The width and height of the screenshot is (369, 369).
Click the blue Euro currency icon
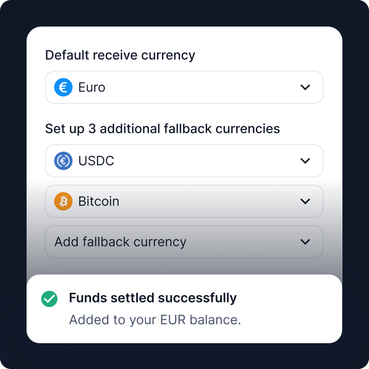pos(63,88)
